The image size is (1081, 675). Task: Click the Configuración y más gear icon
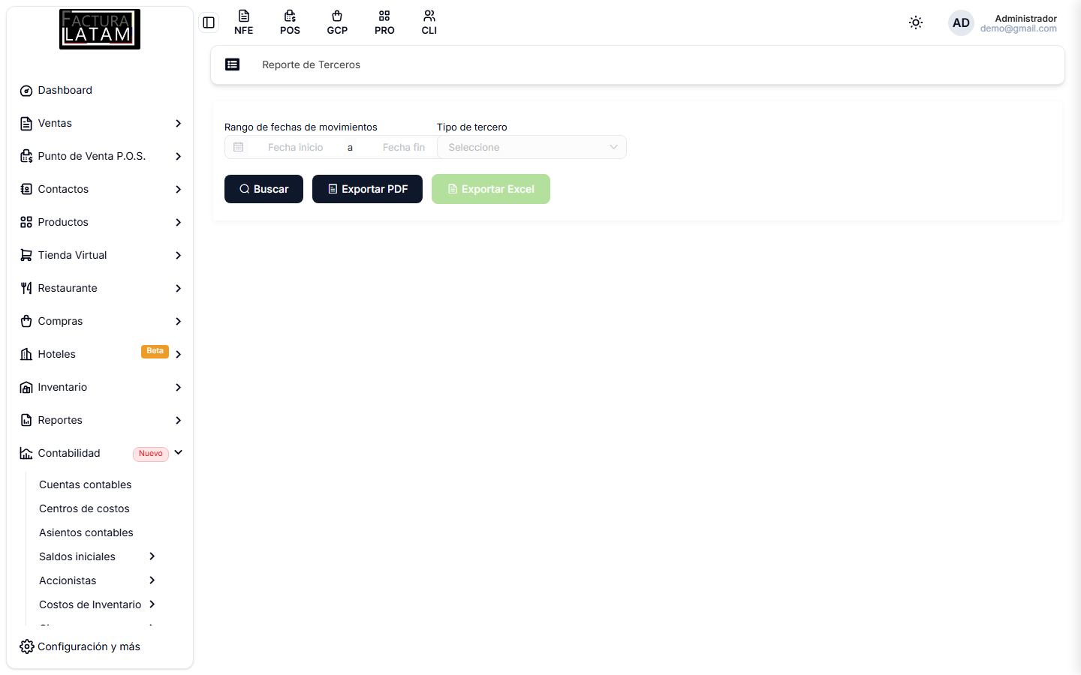(27, 646)
